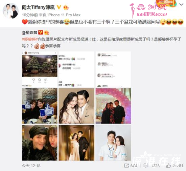Open the bonsai trees photo thumbnail

click(x=40, y=69)
